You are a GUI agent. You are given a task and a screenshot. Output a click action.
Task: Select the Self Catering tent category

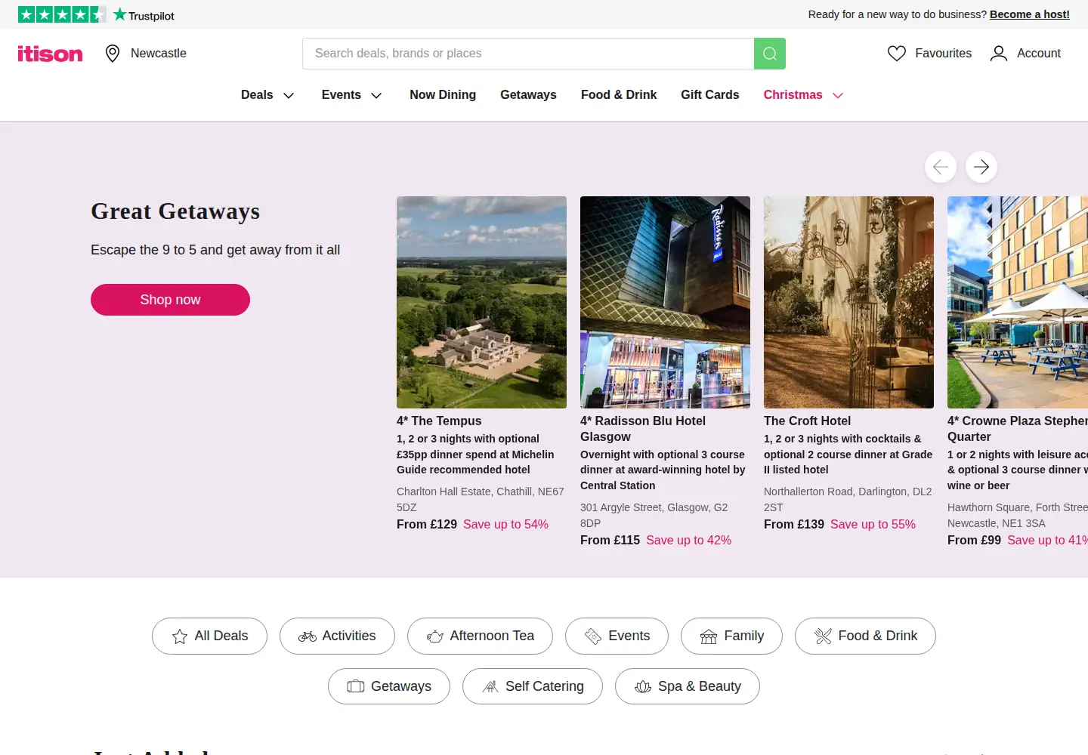pyautogui.click(x=533, y=686)
